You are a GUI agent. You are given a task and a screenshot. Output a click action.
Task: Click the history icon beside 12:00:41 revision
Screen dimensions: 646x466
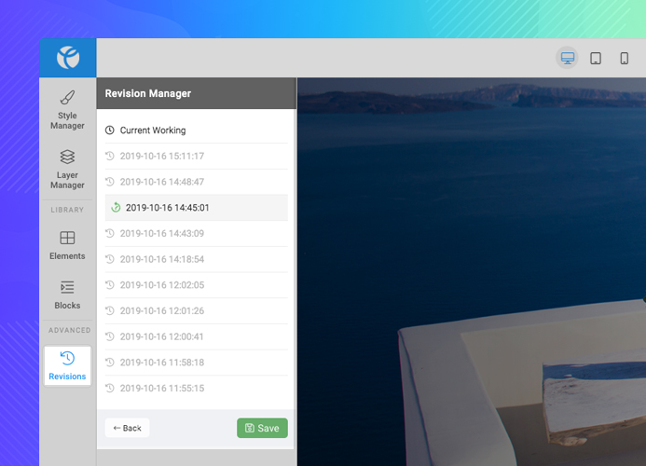pos(110,336)
